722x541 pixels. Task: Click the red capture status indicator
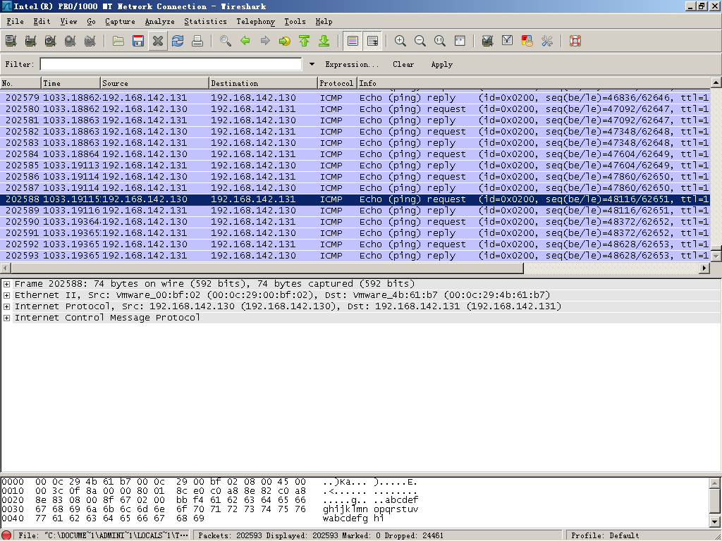click(6, 535)
